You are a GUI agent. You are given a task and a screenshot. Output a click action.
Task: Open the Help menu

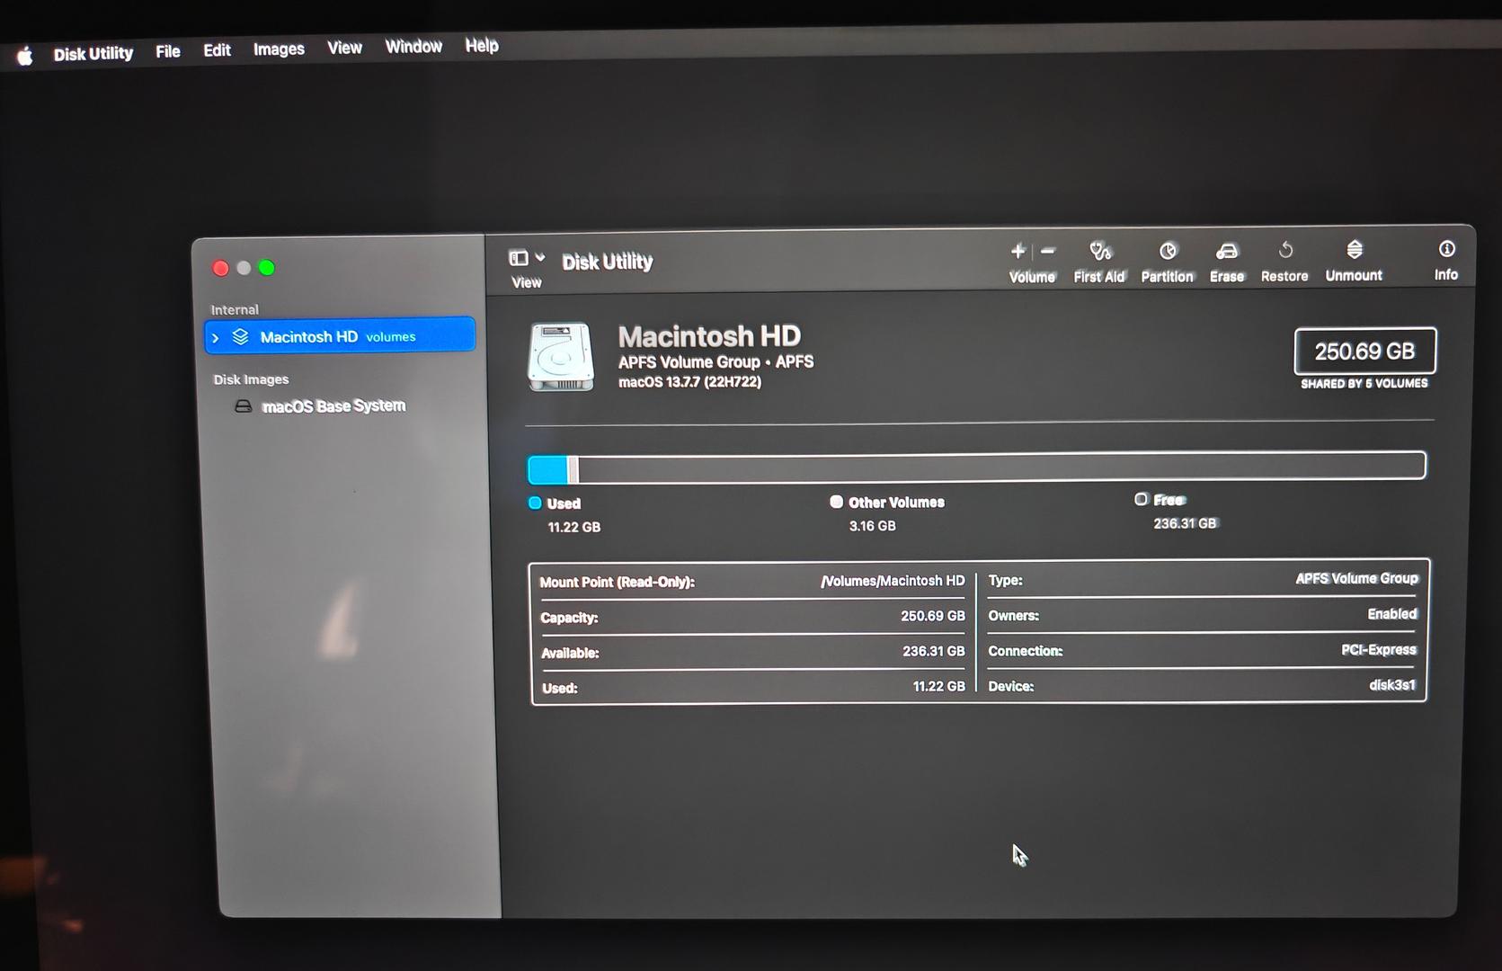tap(482, 45)
